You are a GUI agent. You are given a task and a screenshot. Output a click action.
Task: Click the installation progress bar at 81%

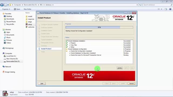[99, 27]
